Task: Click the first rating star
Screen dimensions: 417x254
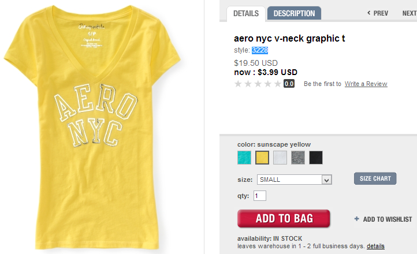Action: (x=238, y=84)
